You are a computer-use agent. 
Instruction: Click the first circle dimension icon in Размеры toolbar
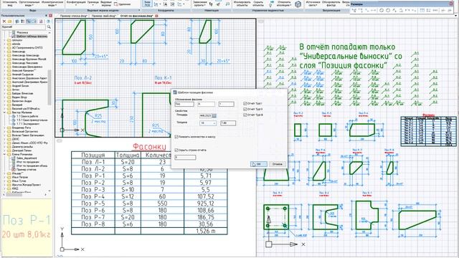(382, 10)
